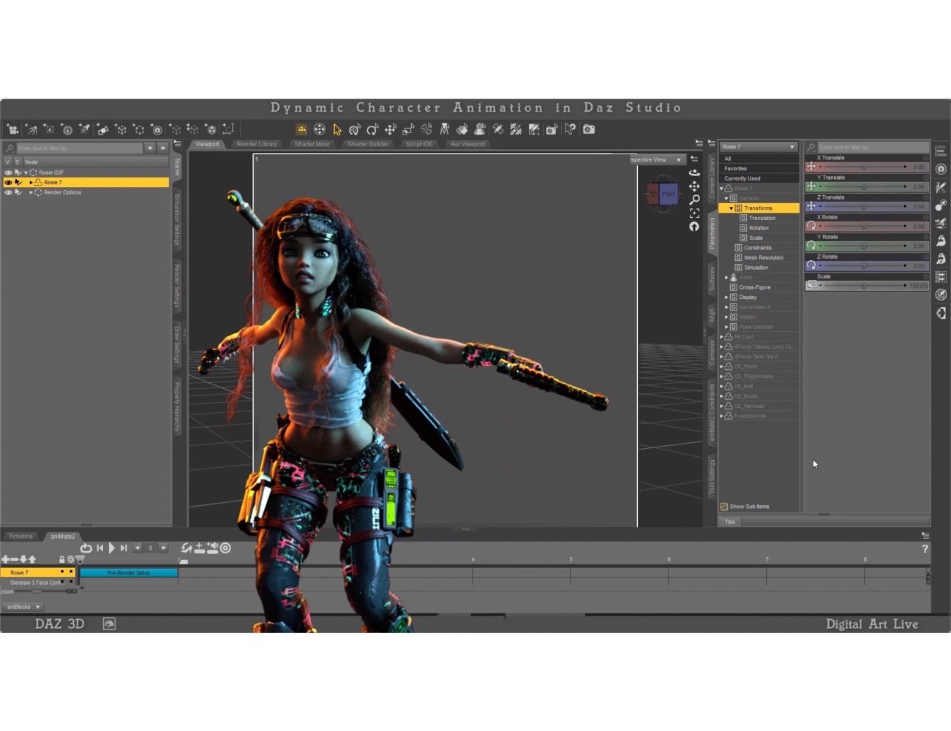Click Currently Used in the Parameters panel
Viewport: 951px width, 731px height.
click(x=741, y=178)
